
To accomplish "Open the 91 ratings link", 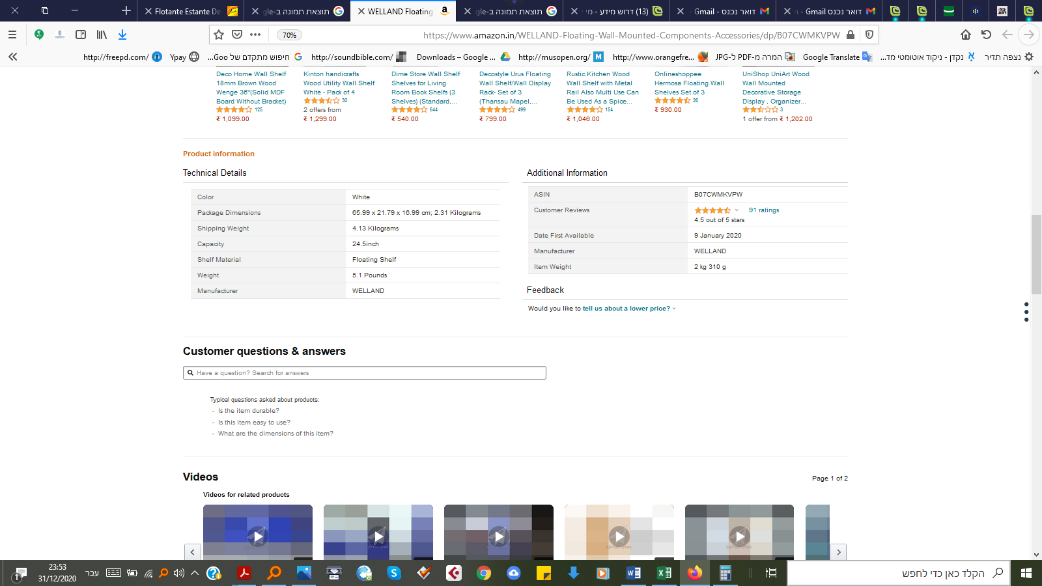I will click(x=764, y=210).
